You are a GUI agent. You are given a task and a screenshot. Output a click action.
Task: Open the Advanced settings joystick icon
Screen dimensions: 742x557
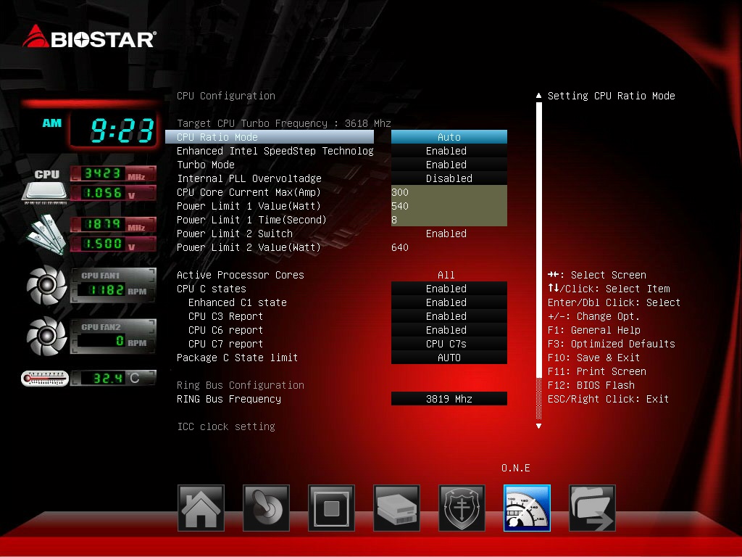click(x=266, y=508)
